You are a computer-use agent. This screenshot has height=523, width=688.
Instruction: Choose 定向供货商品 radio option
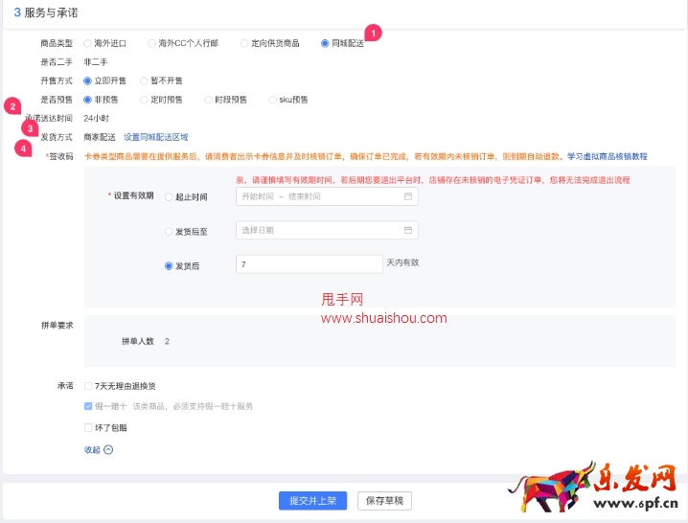[244, 43]
